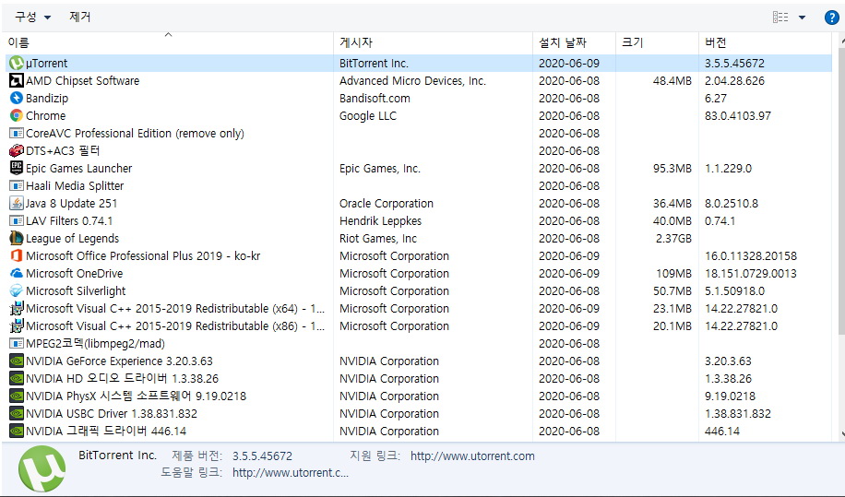Open the http://www.utorrent.com support link
Screen dimensions: 845x497
(472, 456)
